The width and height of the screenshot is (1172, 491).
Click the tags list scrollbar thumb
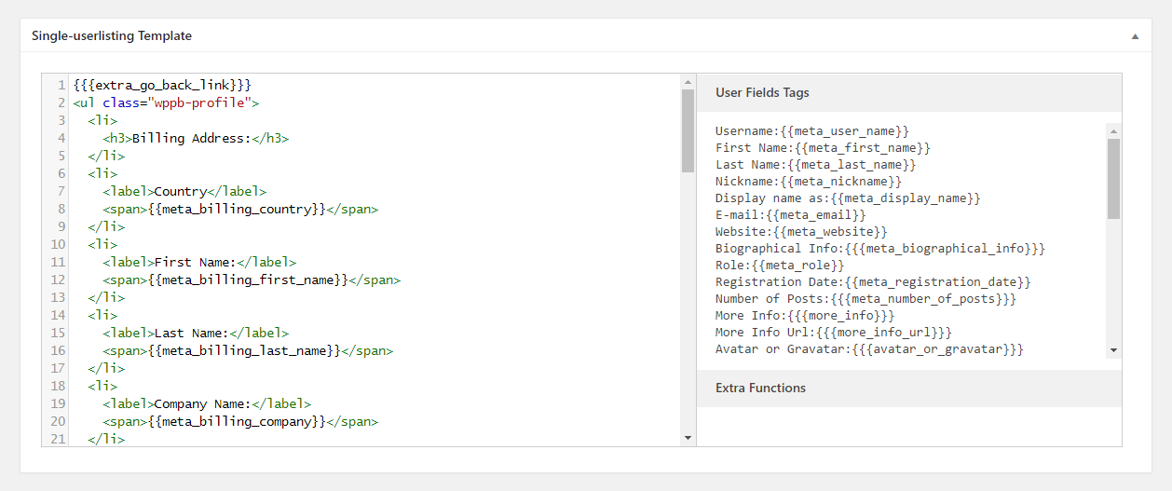pyautogui.click(x=1113, y=179)
